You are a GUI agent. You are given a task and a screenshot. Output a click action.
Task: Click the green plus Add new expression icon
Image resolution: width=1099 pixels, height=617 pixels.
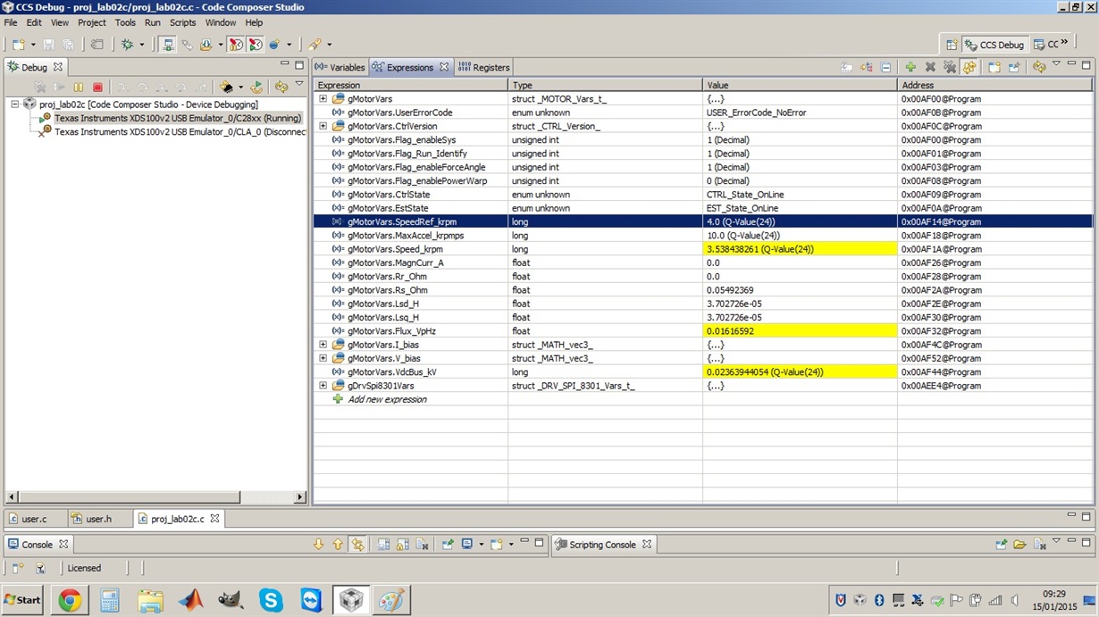[x=910, y=67]
